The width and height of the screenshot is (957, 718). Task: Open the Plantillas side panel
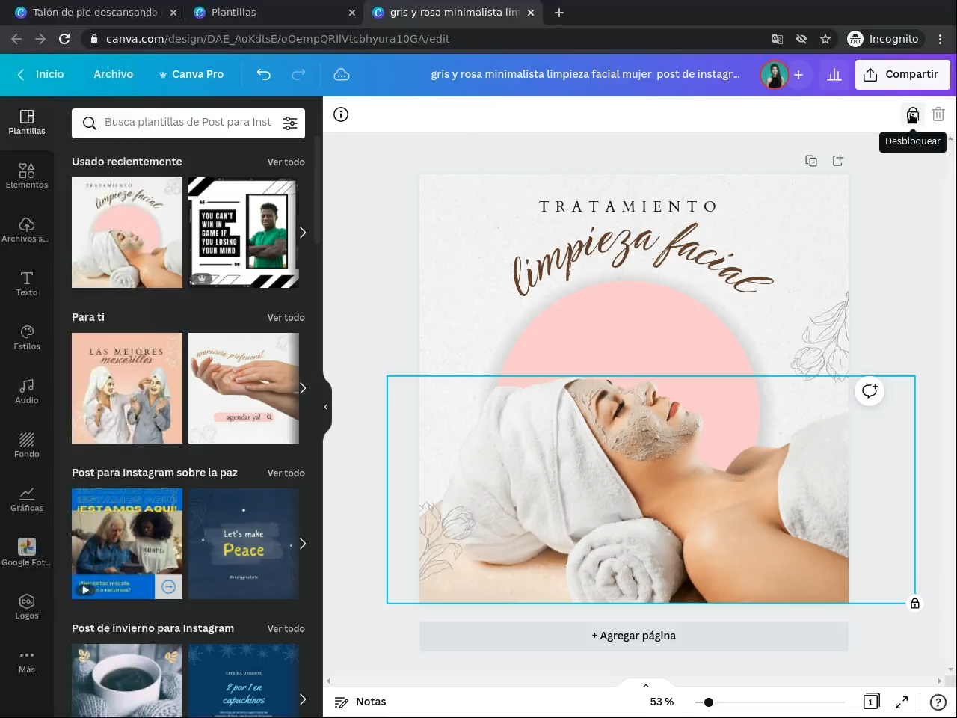coord(27,122)
